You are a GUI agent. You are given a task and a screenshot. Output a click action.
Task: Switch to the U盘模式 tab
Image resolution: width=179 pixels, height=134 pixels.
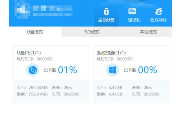35,32
